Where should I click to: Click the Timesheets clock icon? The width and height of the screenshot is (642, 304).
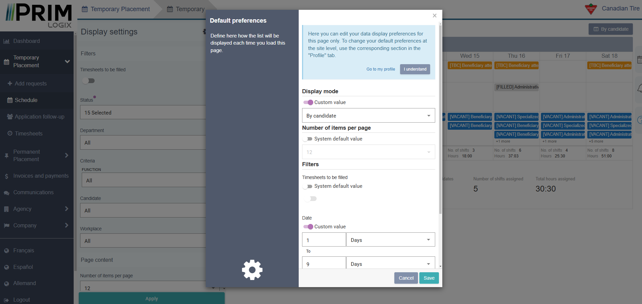pos(10,133)
